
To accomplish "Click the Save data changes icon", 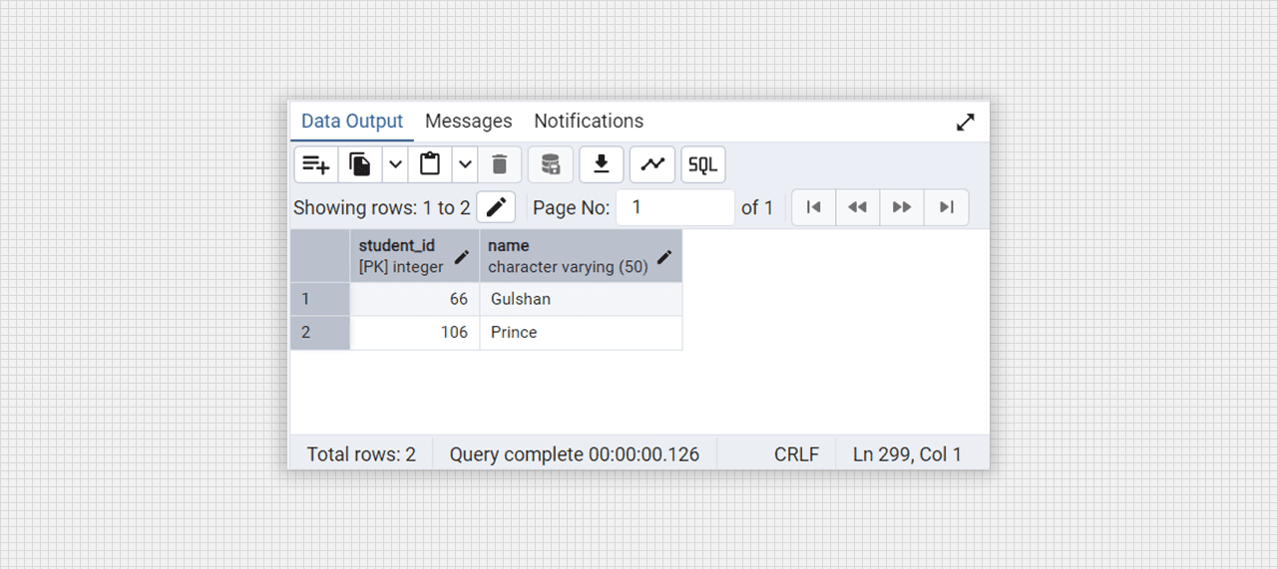I will point(551,164).
